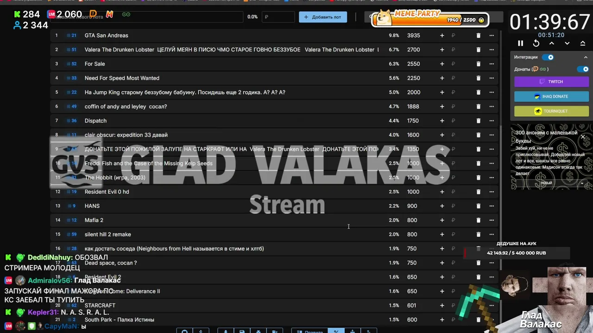
Task: Delete the silent hill 2 remake lot
Action: [x=479, y=234]
